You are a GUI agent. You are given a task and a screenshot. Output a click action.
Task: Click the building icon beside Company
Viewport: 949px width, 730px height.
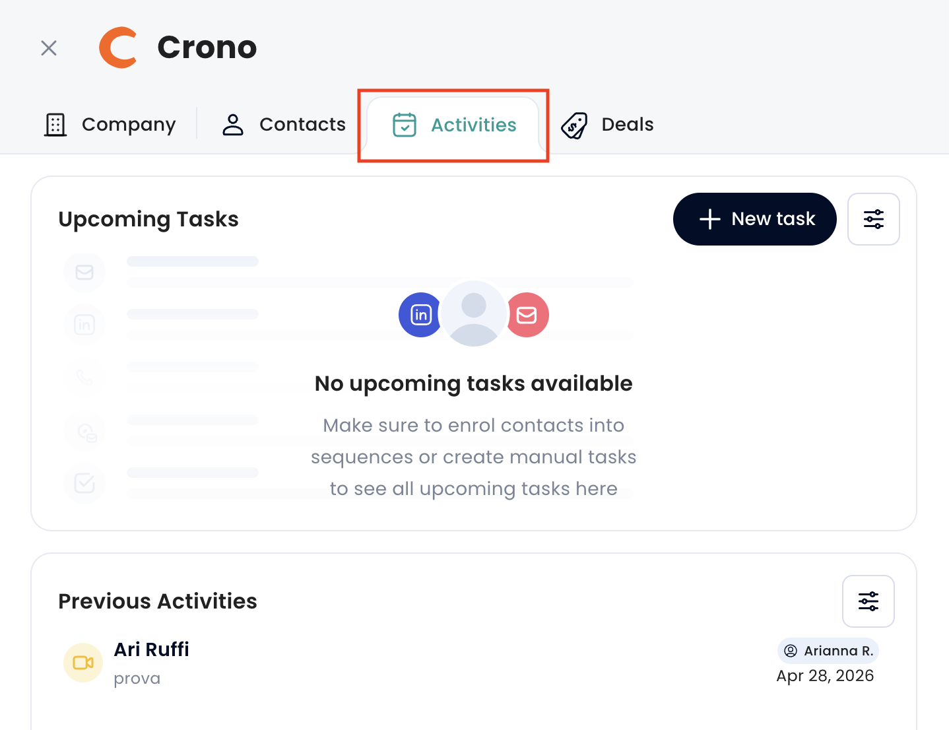click(x=55, y=125)
